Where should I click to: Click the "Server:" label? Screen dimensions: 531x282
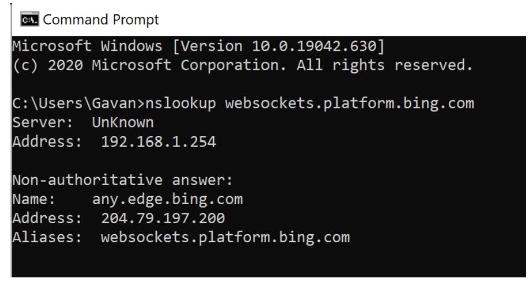42,123
